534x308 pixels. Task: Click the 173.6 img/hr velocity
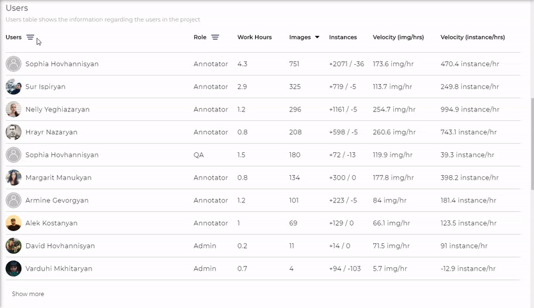[x=393, y=63]
